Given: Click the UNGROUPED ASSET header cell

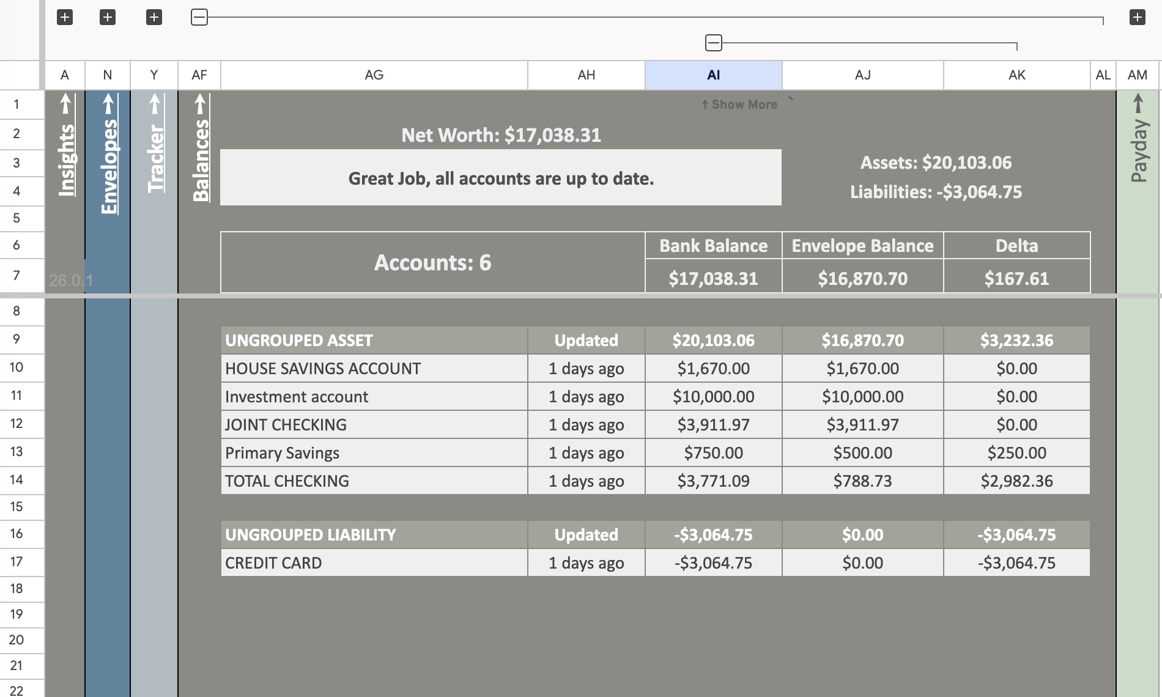Looking at the screenshot, I should pyautogui.click(x=374, y=340).
